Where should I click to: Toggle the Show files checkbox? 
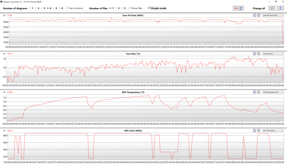pos(129,8)
